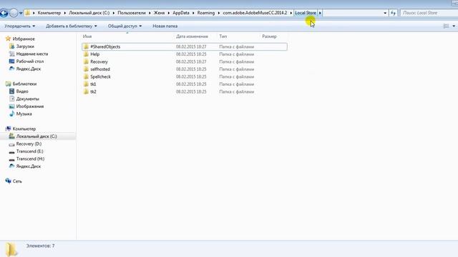Select Библиотеки in navigation pane

(24, 84)
